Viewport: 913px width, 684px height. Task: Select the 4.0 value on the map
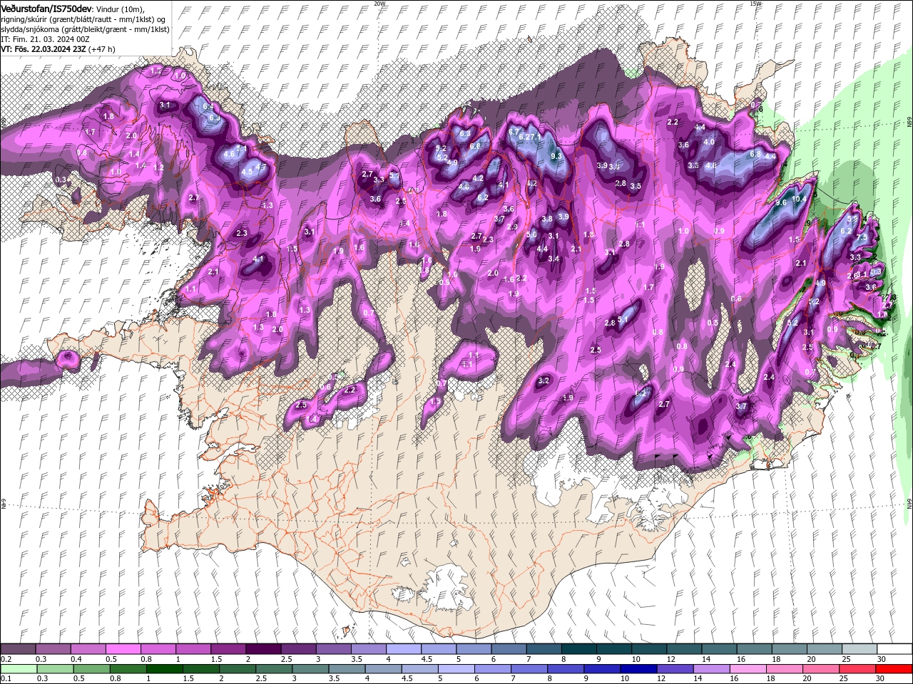click(x=709, y=142)
